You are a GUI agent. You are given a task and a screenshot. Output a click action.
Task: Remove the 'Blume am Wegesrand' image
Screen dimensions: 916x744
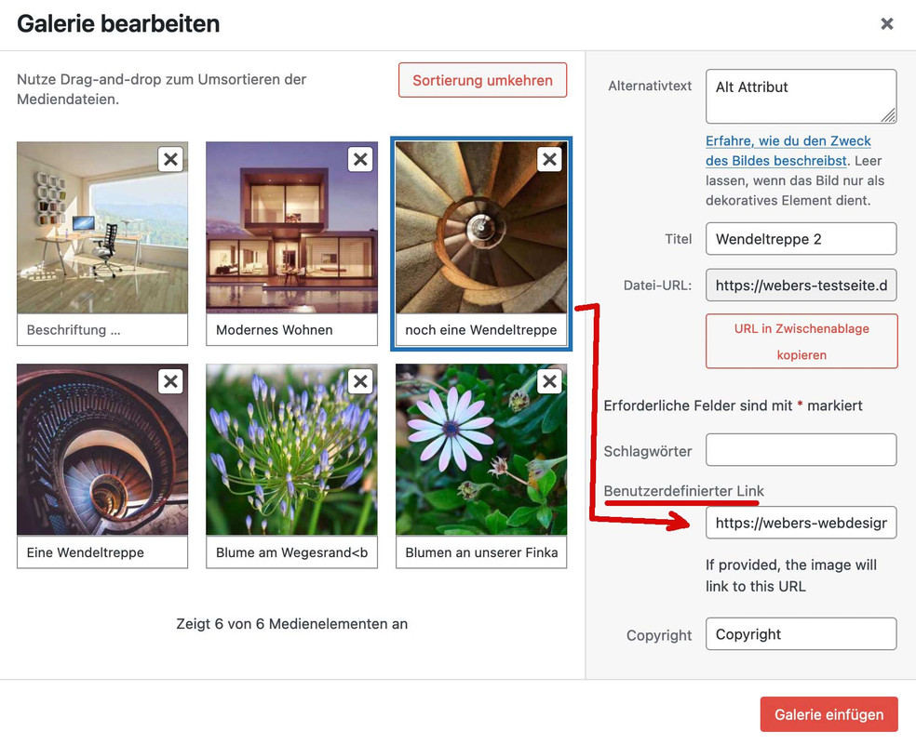[360, 381]
